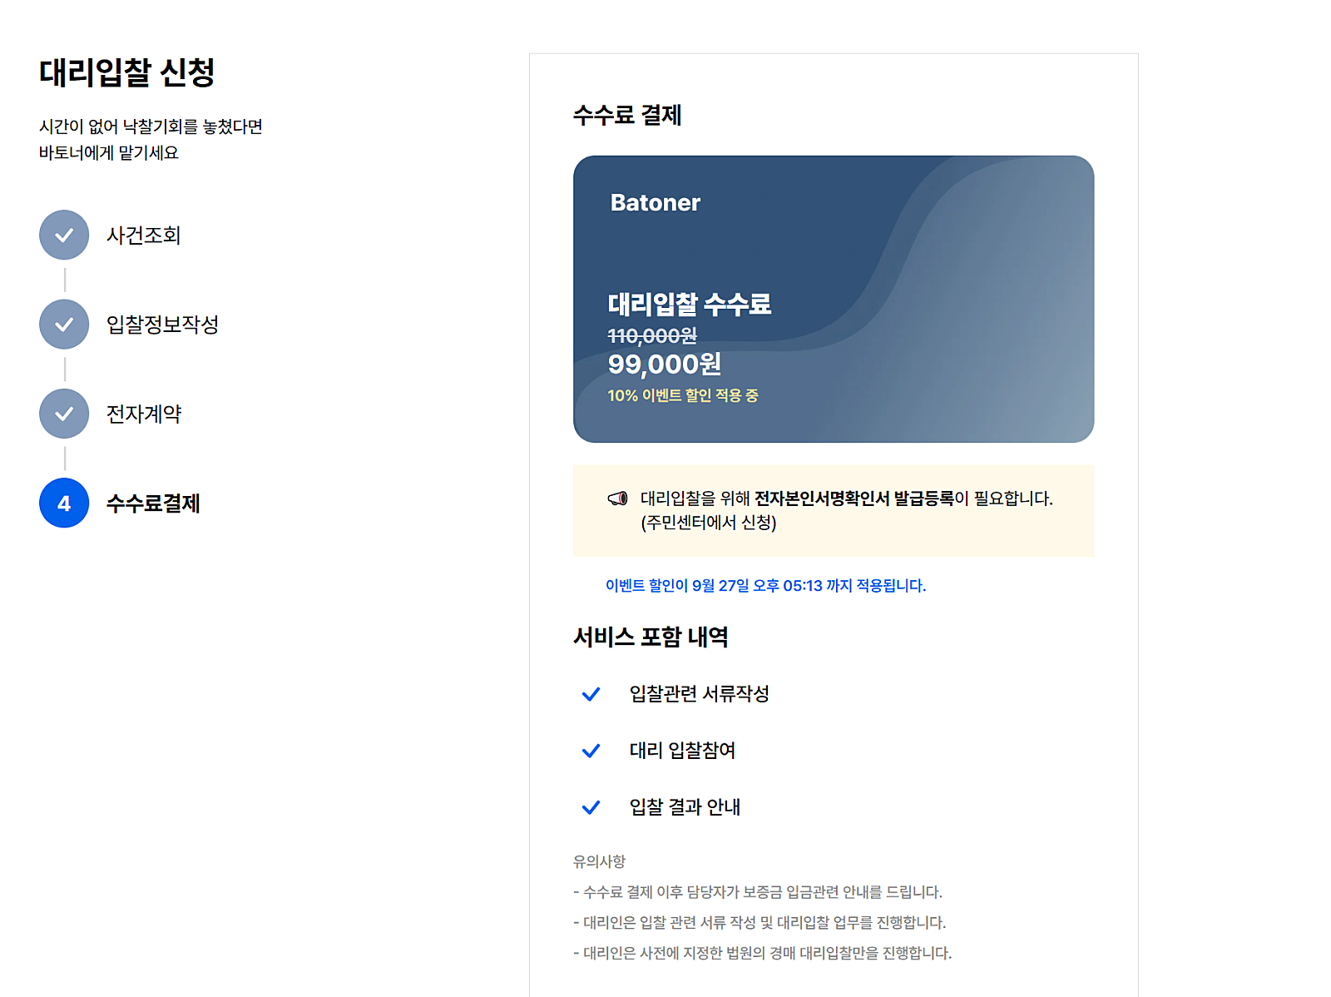
Task: Click the 서류 작성 및 대리입찰 업무 caution line
Action: [x=760, y=922]
